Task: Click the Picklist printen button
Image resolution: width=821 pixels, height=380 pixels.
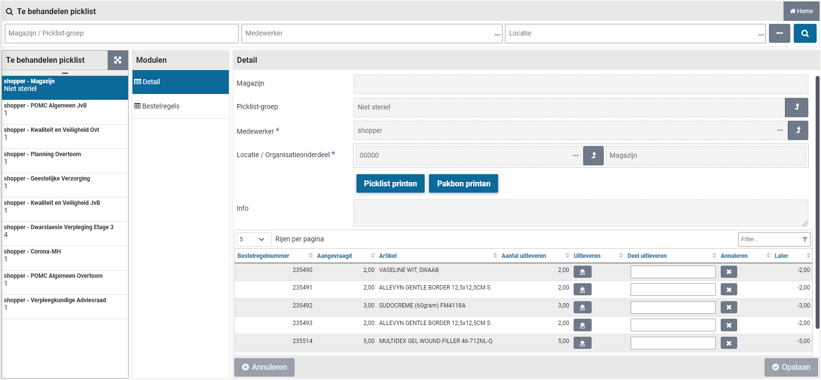Action: (x=390, y=183)
